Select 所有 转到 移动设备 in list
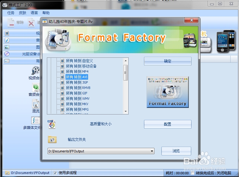Screen dimensions: 239x177 coord(81,66)
